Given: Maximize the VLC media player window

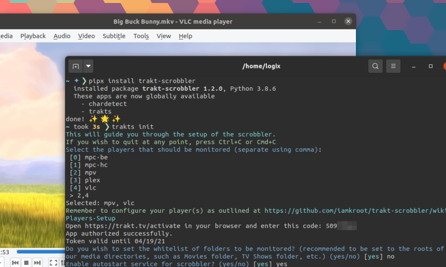Looking at the screenshot, I should (x=334, y=21).
